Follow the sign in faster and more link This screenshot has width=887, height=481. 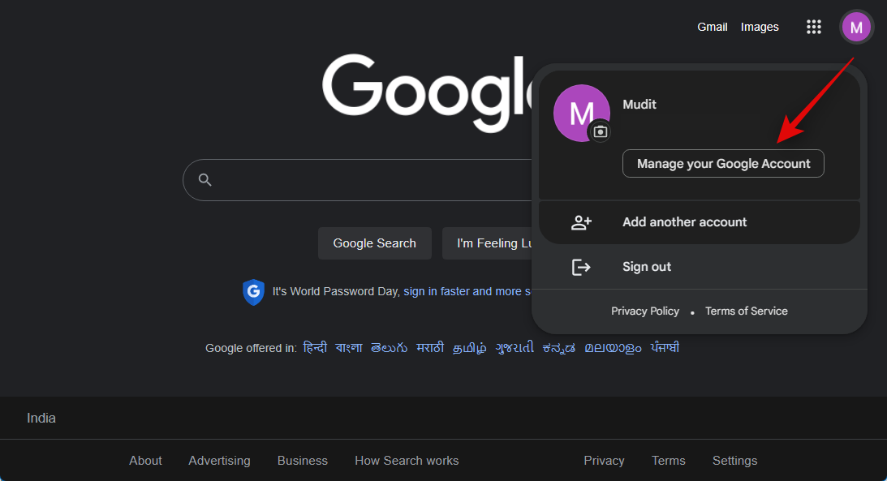coord(467,292)
